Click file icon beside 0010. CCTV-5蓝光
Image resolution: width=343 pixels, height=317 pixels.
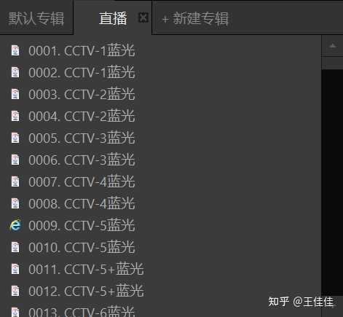(x=15, y=247)
